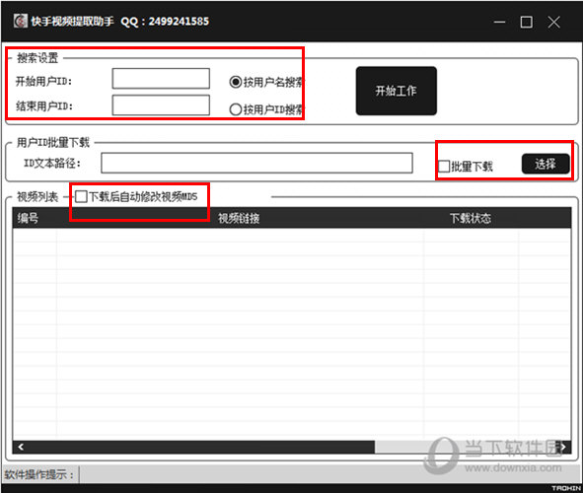Click the 结束用户ID: label
This screenshot has width=583, height=493.
43,106
